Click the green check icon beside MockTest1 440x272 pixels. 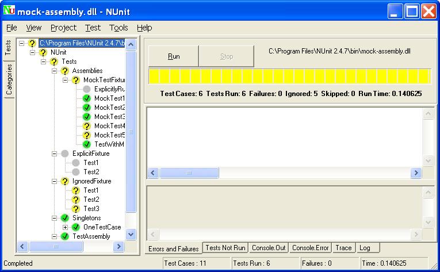click(87, 98)
